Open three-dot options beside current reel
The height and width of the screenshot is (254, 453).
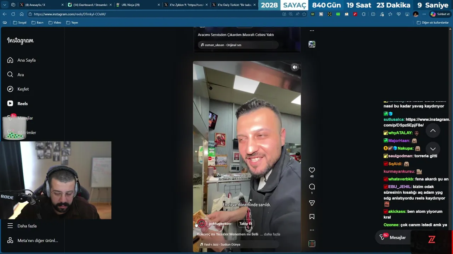click(x=312, y=230)
